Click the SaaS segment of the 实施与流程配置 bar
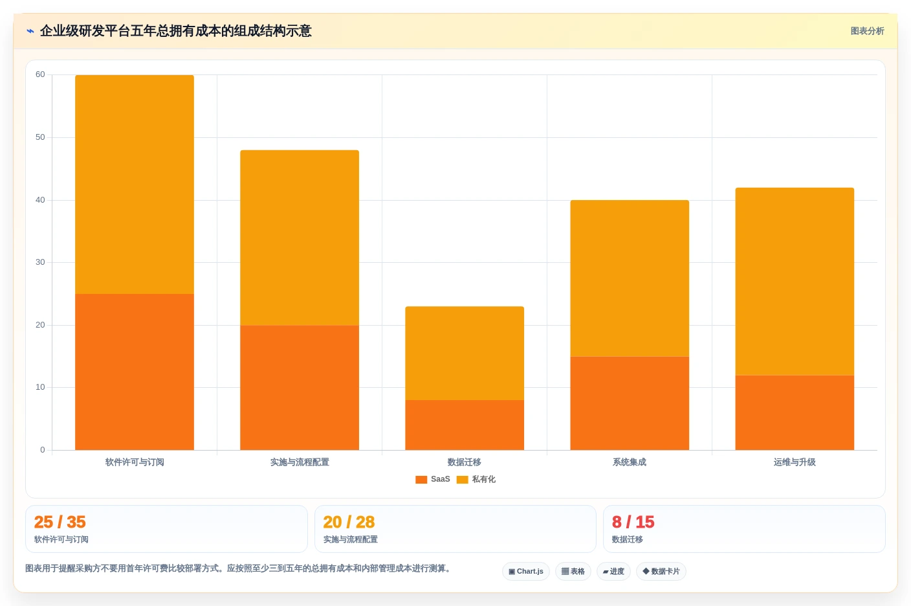 (300, 387)
